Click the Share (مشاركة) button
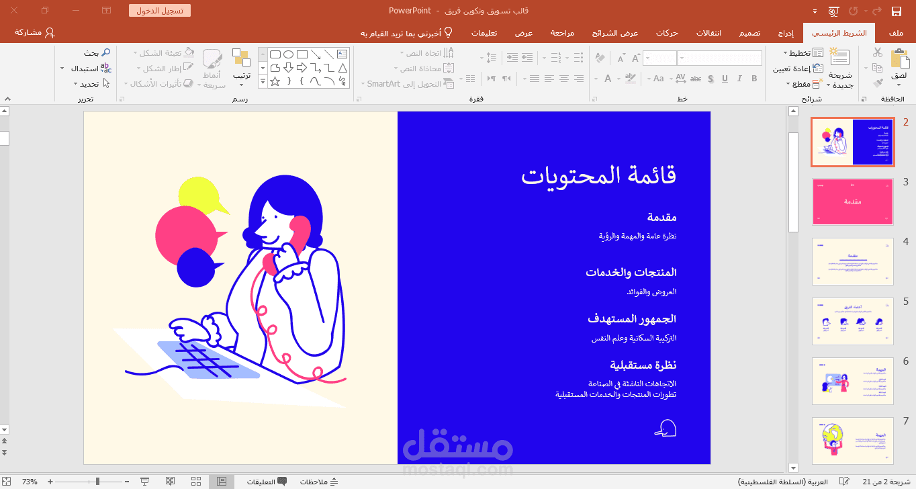 [35, 32]
